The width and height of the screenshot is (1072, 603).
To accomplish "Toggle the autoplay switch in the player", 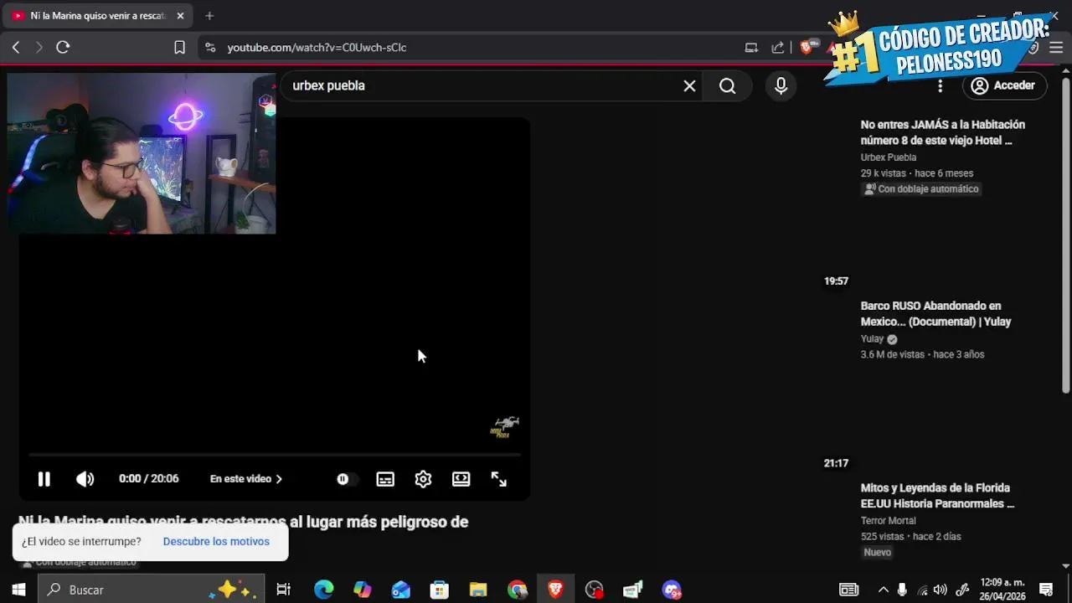I will (346, 479).
